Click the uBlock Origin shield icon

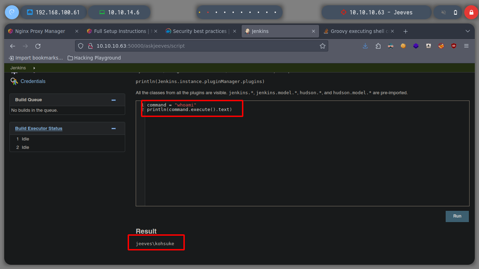click(454, 46)
